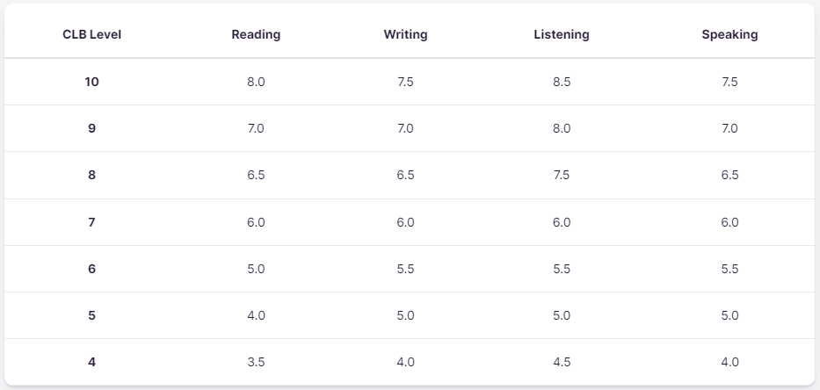The image size is (820, 390).
Task: Click CLB level 9 row label
Action: point(91,128)
